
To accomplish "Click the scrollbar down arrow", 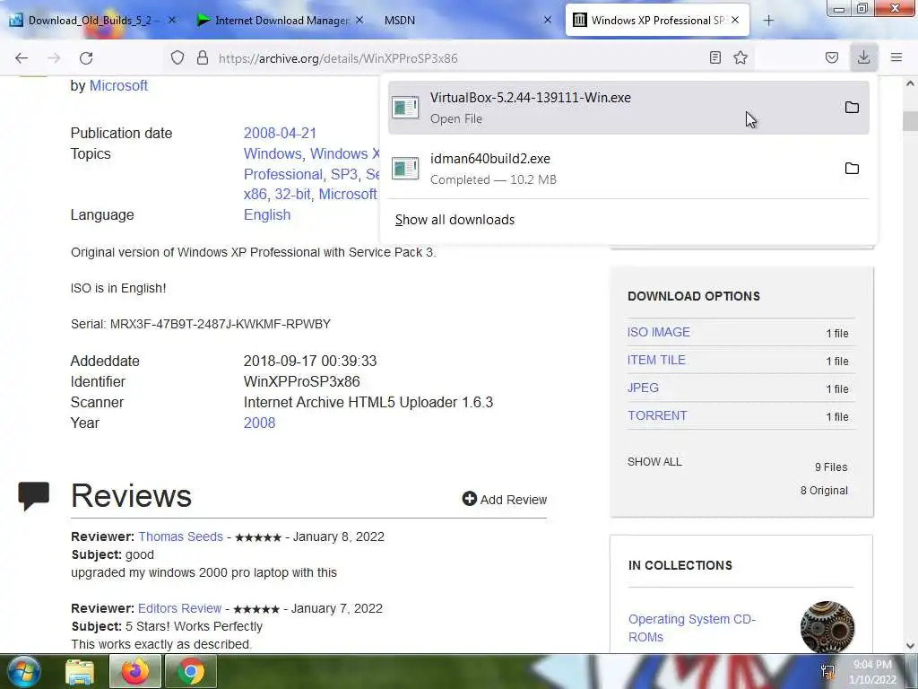I will click(x=910, y=646).
